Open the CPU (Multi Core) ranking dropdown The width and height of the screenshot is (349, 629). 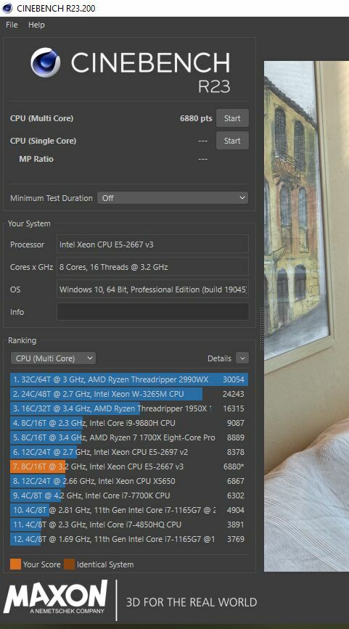click(53, 358)
